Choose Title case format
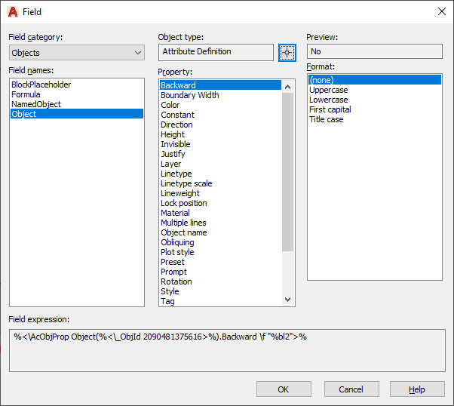Screen dimensions: 454x406 pos(326,119)
